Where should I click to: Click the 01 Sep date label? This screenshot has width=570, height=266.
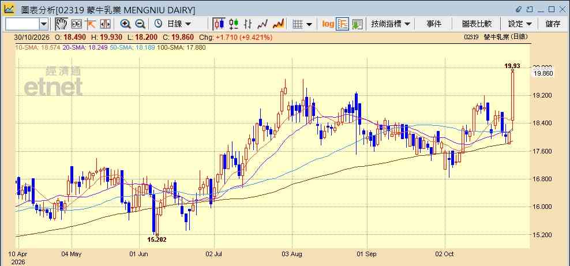pos(366,254)
